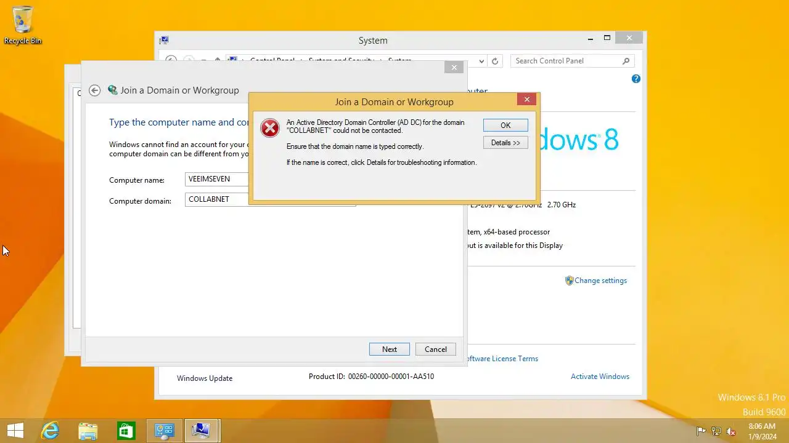Open File Explorer from taskbar

coord(88,431)
